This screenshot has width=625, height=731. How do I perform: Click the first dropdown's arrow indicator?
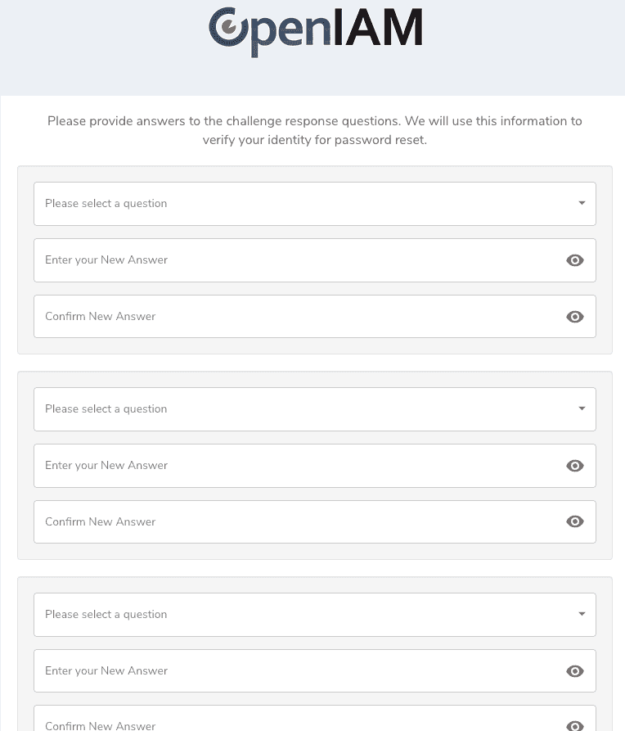(582, 203)
